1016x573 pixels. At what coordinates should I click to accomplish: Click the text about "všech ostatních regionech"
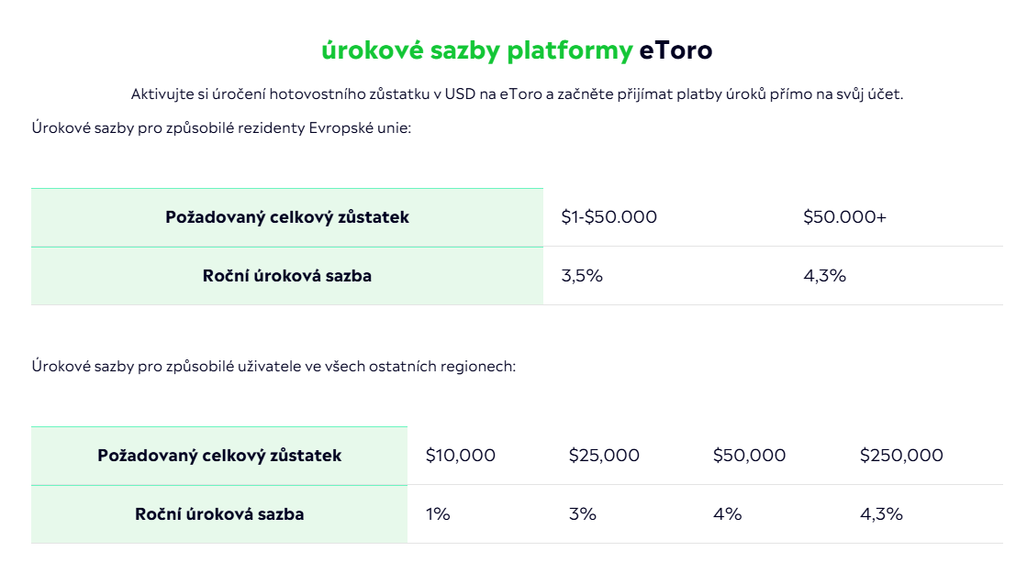click(274, 366)
